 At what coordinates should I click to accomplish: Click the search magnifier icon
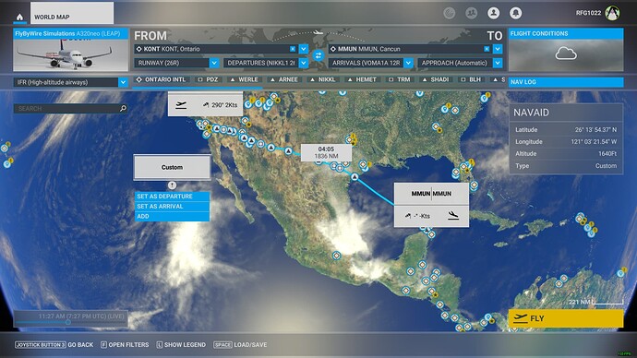pos(123,108)
